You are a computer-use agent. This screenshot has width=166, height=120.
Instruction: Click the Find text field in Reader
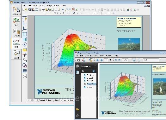pos(151,60)
